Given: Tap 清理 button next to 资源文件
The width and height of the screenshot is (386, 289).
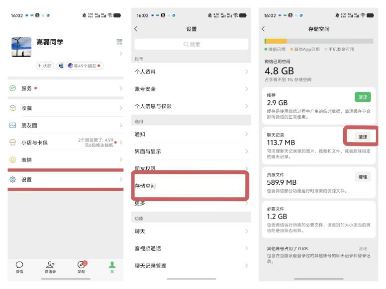Looking at the screenshot, I should tap(363, 177).
